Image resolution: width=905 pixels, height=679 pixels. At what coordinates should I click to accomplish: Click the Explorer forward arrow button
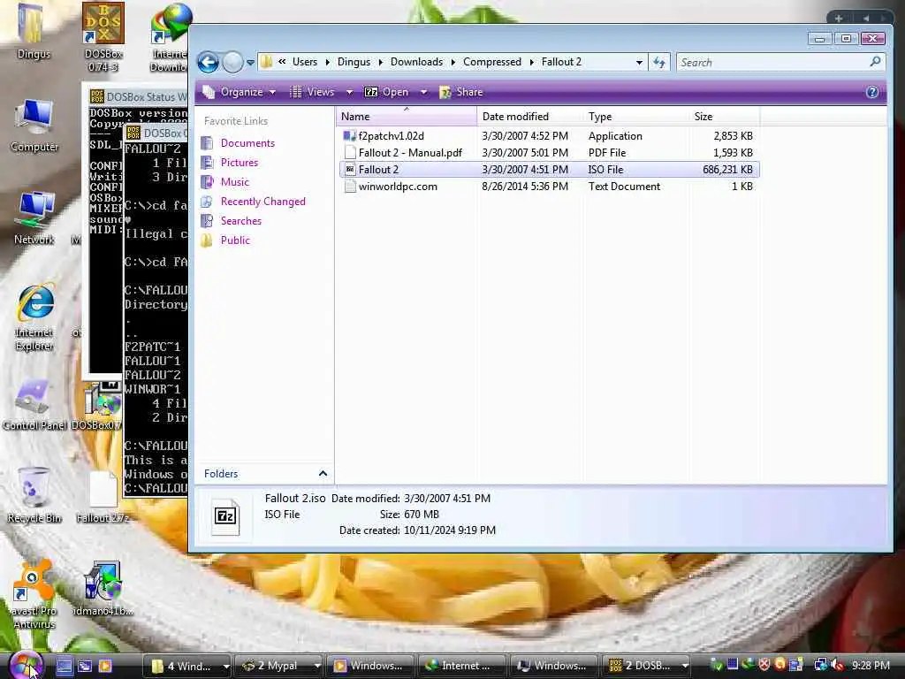coord(232,63)
